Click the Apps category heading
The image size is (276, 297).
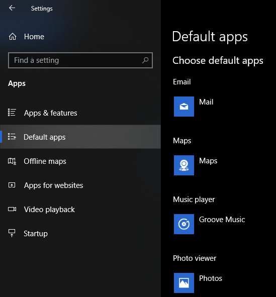pos(17,83)
